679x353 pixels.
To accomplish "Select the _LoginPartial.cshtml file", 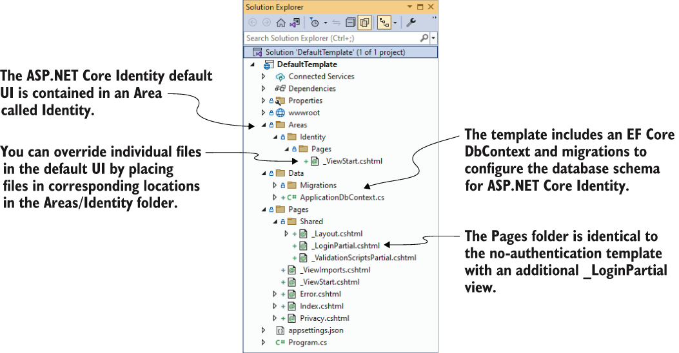I will pyautogui.click(x=345, y=245).
